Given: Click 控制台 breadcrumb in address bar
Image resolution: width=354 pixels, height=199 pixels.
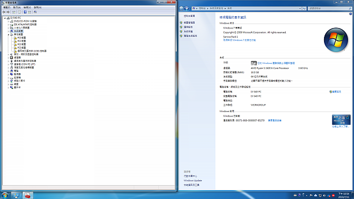Looking at the screenshot, I should tap(202, 8).
